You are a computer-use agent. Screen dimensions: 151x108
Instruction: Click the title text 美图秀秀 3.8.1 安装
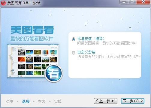[x=24, y=3]
